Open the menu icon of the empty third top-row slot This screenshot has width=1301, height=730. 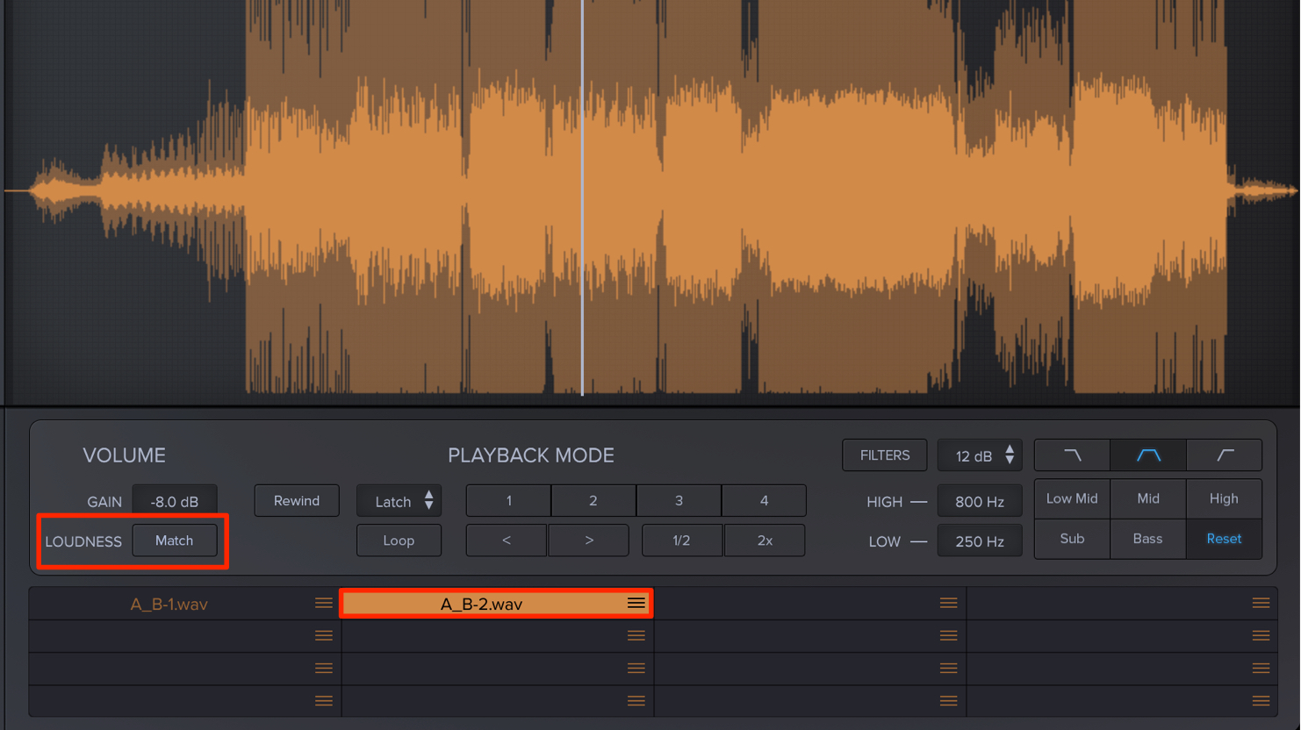[x=949, y=604]
